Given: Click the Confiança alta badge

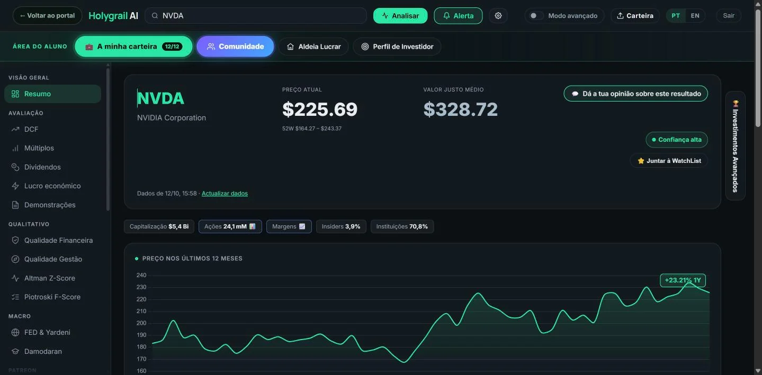Looking at the screenshot, I should 676,140.
